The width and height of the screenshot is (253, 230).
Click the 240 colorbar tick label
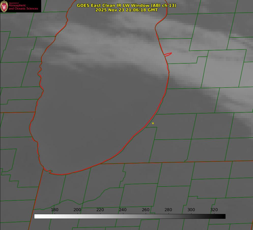(123, 210)
